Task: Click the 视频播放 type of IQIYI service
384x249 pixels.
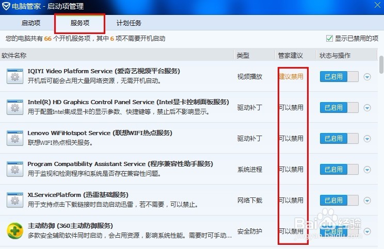Action: pyautogui.click(x=250, y=77)
